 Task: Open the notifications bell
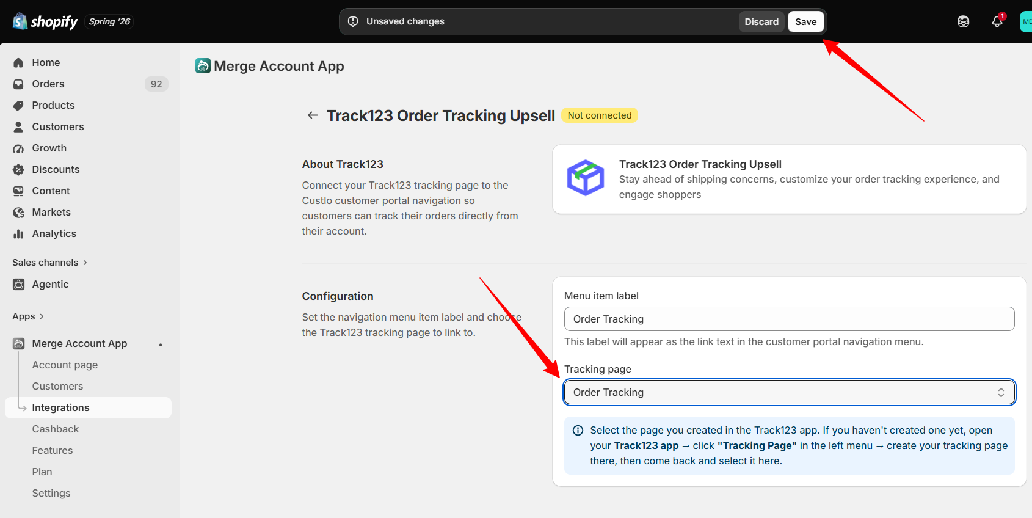pos(997,21)
